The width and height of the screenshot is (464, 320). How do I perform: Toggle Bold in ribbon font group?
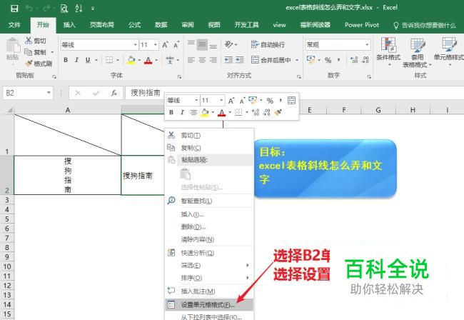66,60
